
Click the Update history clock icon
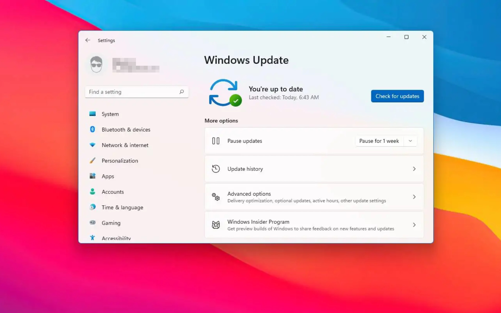[215, 169]
